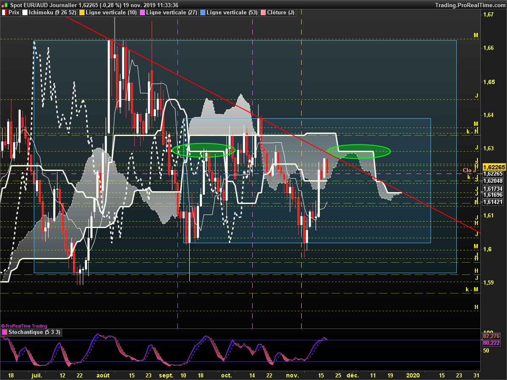
Task: Click the ProRealTime Trading watermark link
Action: pos(24,326)
